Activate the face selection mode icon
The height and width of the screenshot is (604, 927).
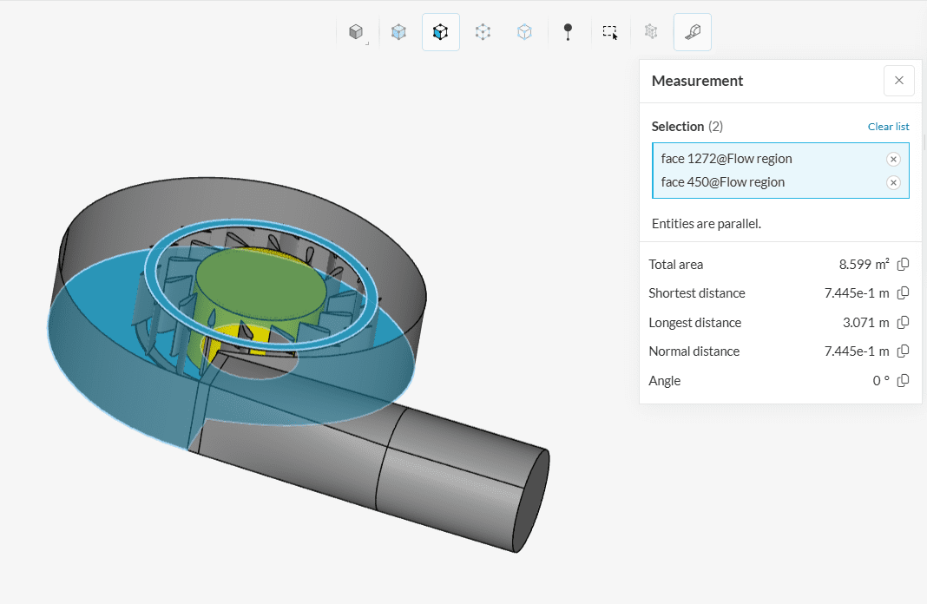[x=440, y=32]
